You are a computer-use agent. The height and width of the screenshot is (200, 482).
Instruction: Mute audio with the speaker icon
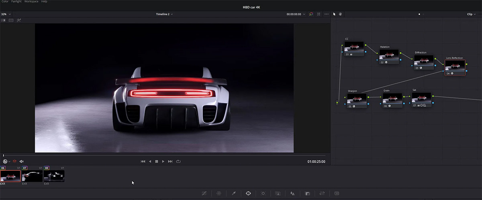[21, 162]
